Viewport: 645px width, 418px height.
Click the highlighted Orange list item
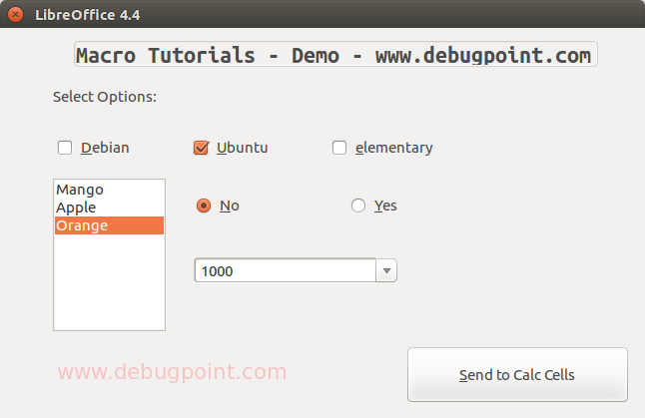110,225
